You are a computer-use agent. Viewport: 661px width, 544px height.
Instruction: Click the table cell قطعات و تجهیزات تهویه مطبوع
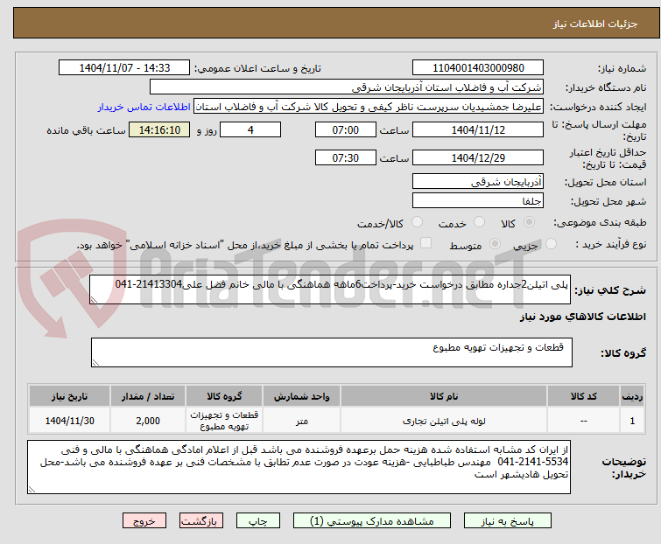[224, 421]
